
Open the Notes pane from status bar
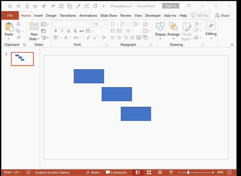point(93,172)
